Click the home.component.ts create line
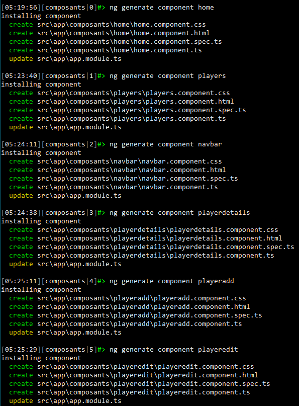 coord(105,50)
